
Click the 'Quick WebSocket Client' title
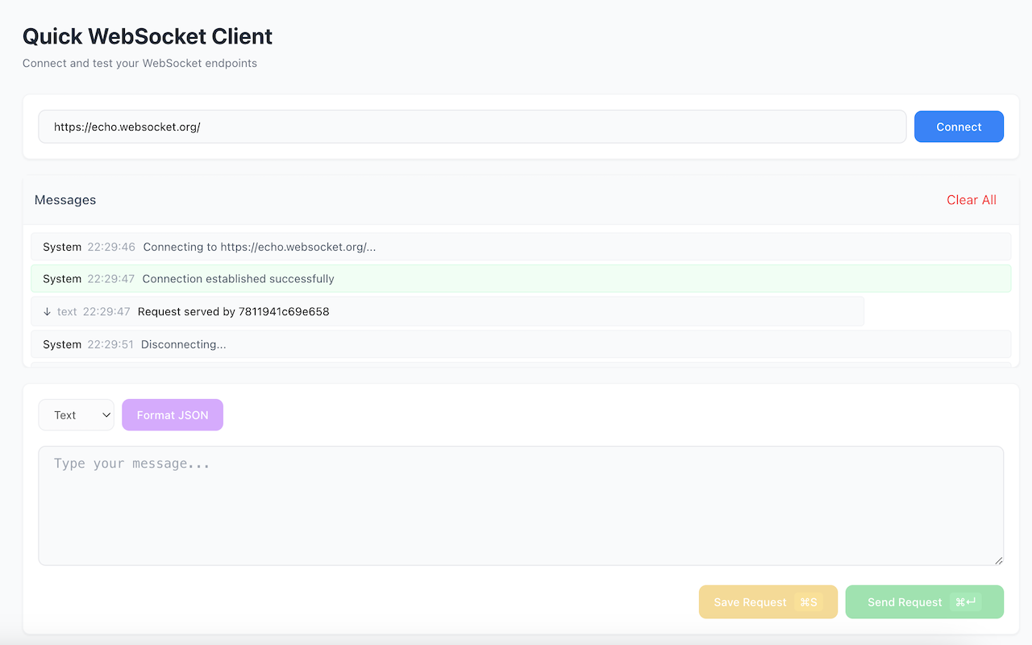tap(148, 36)
